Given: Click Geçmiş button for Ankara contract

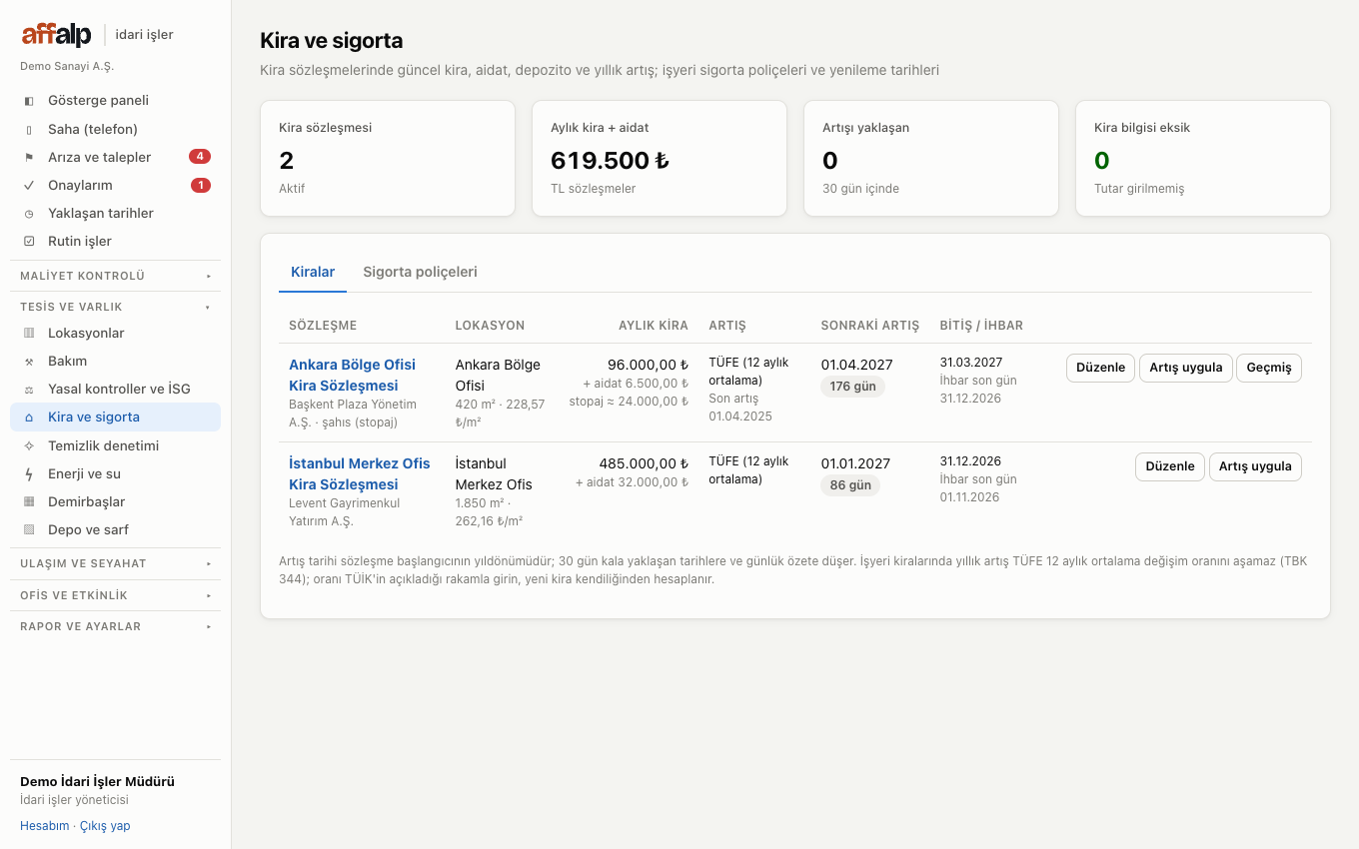Looking at the screenshot, I should (1269, 368).
